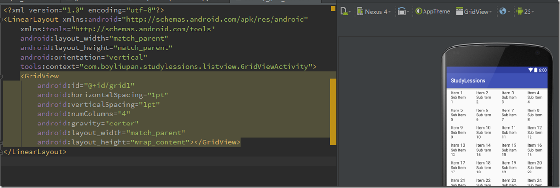Click the tools:context GridViewActivity line
Viewport: 560px width, 188px height.
(x=168, y=66)
